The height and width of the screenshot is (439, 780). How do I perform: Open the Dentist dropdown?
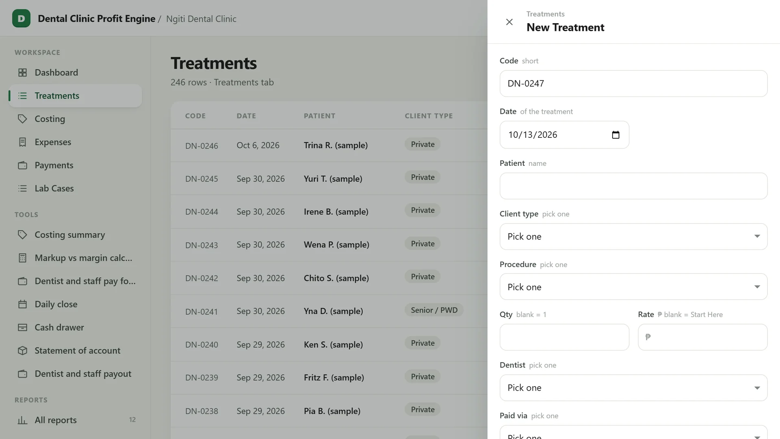pyautogui.click(x=633, y=387)
